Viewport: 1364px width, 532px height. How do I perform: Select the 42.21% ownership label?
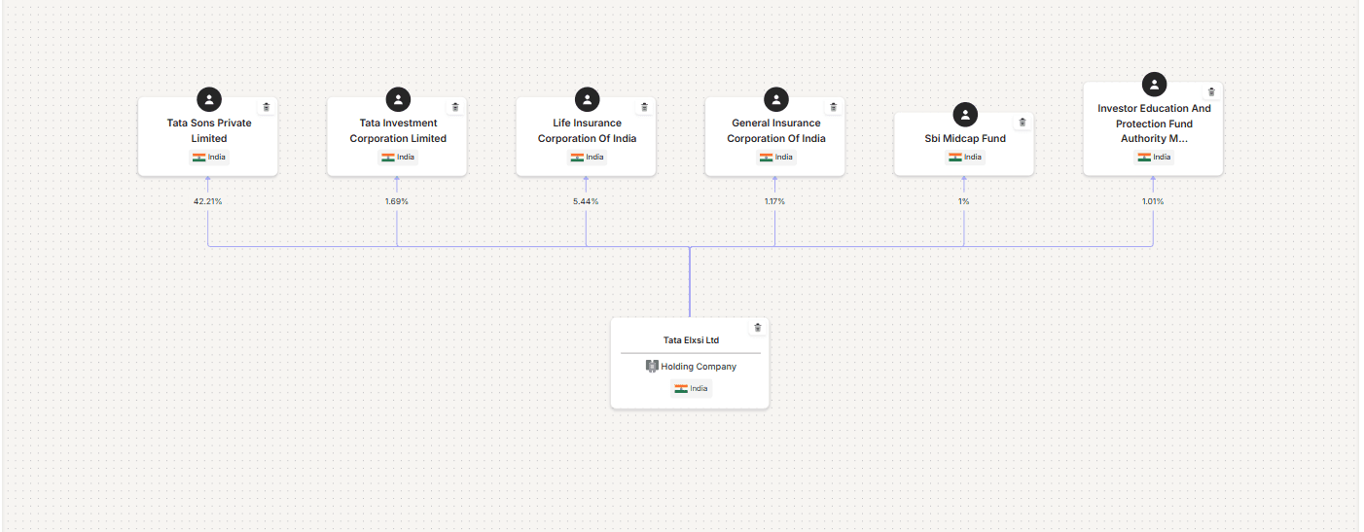coord(208,201)
